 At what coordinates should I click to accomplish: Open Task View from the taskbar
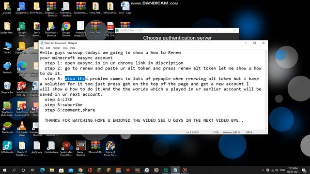click(32, 170)
